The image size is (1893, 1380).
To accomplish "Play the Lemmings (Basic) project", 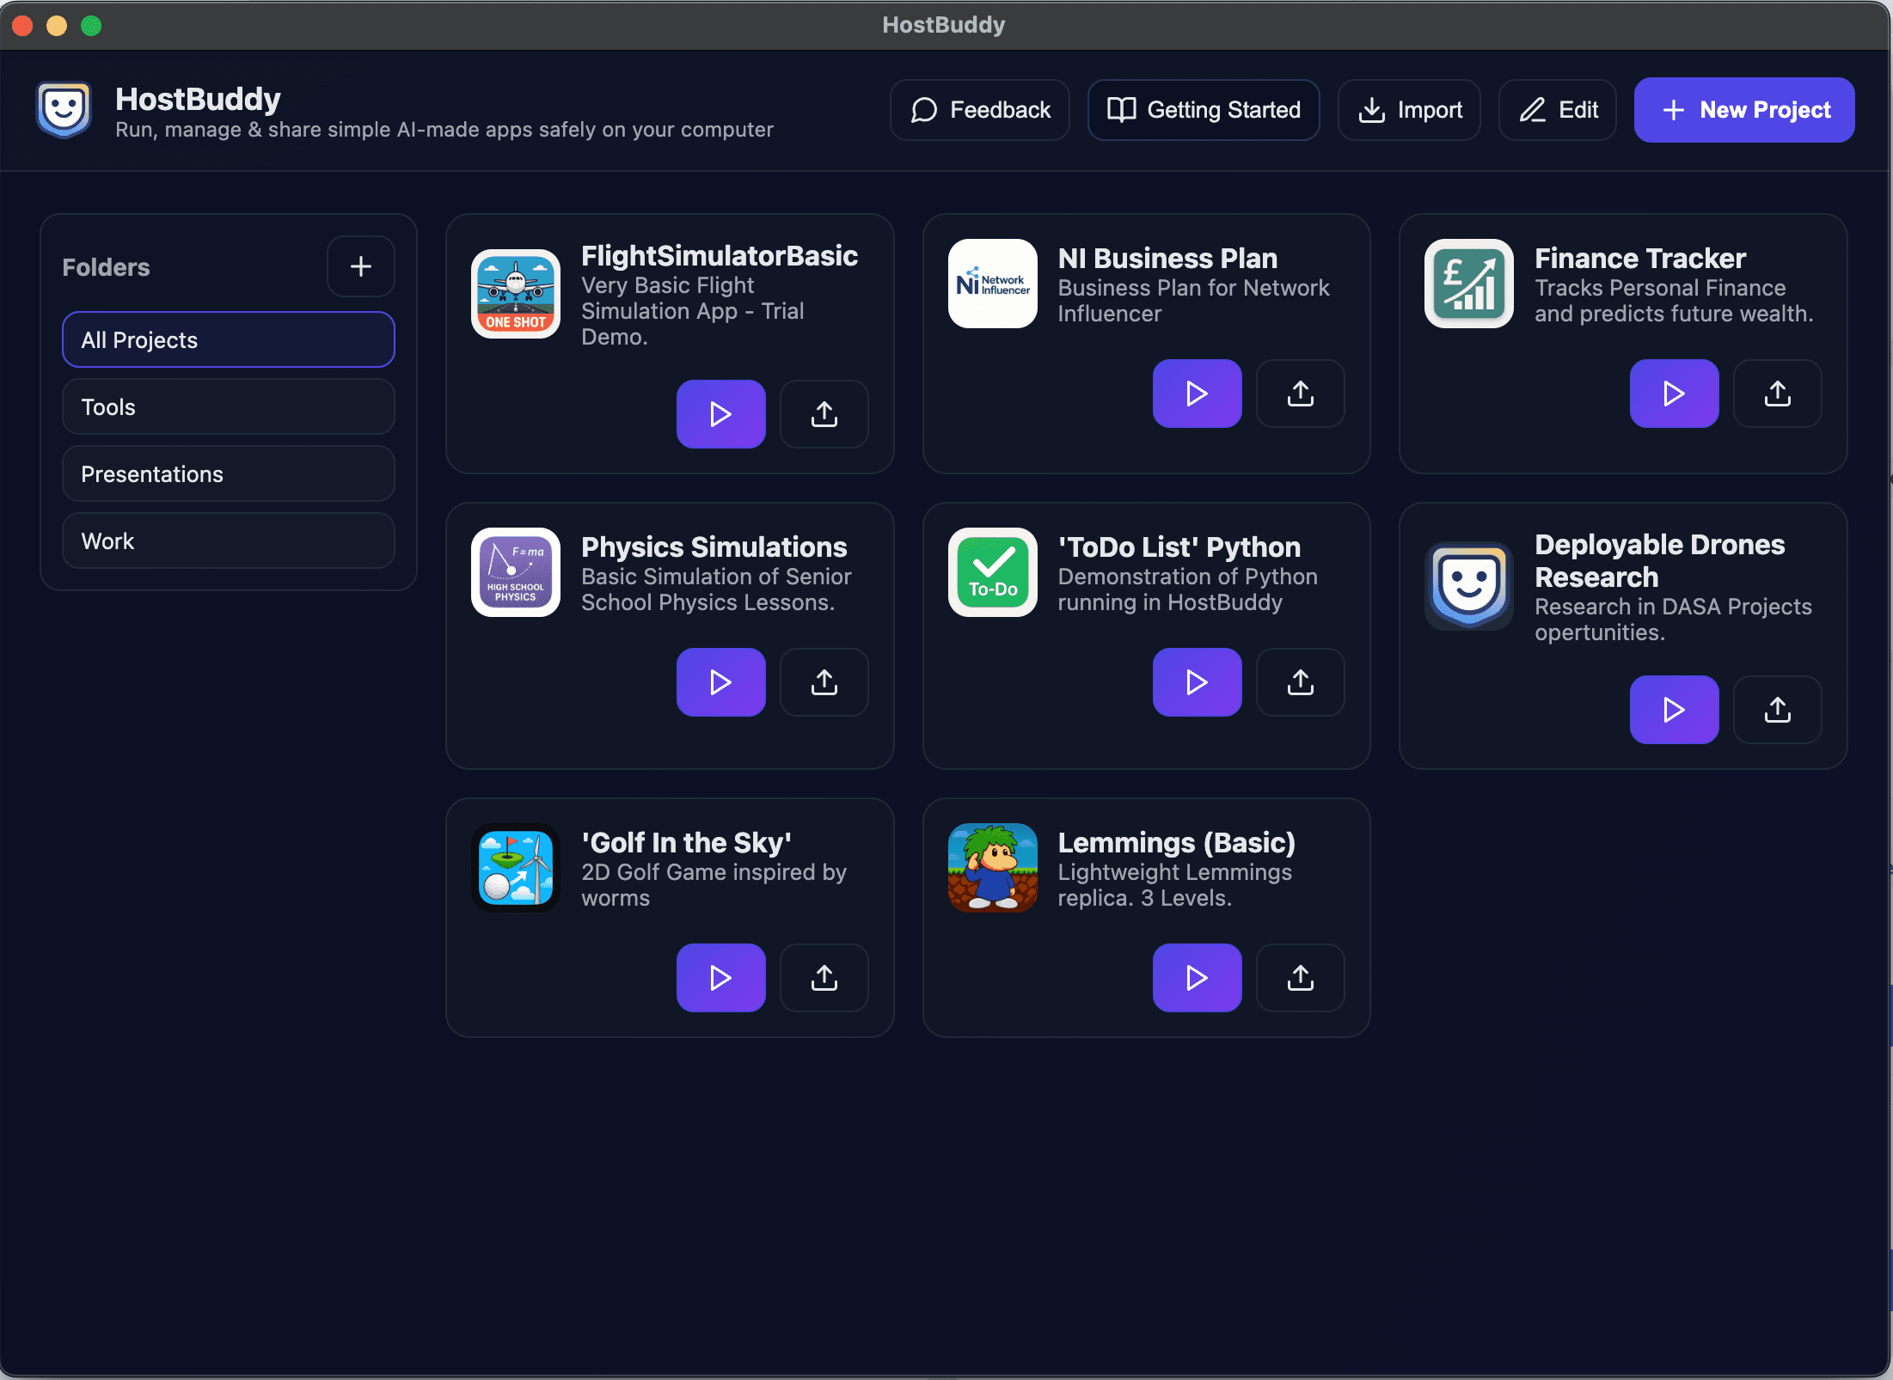I will 1197,978.
